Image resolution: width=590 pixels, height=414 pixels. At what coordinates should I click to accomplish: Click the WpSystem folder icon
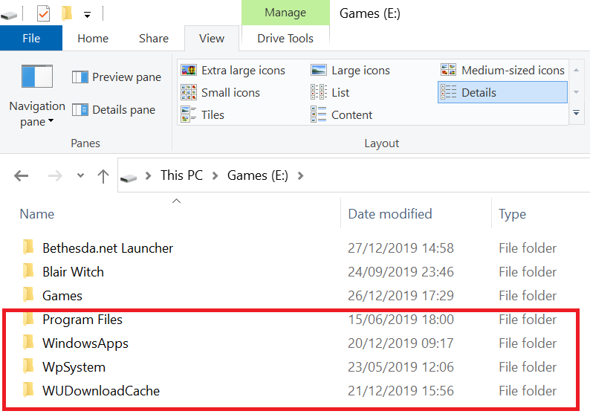28,366
